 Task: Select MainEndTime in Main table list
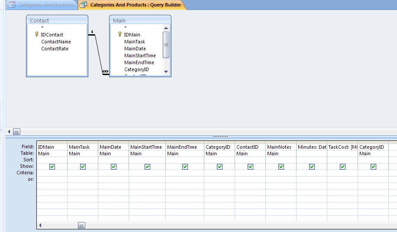(x=139, y=62)
